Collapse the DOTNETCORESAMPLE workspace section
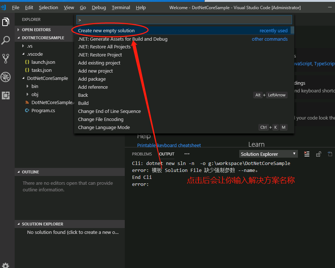 click(44, 38)
